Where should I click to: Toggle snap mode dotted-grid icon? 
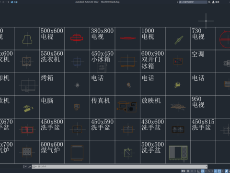[192, 171]
